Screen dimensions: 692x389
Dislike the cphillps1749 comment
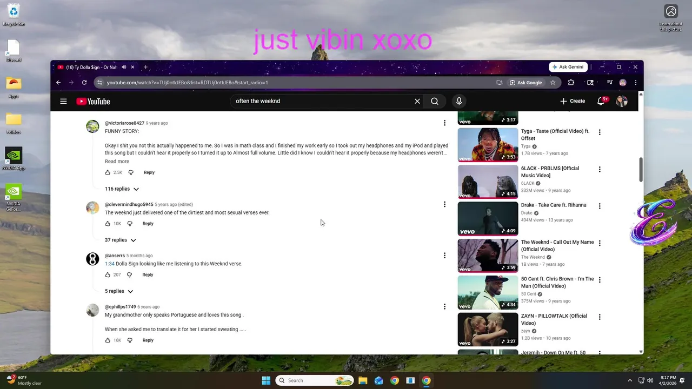130,340
